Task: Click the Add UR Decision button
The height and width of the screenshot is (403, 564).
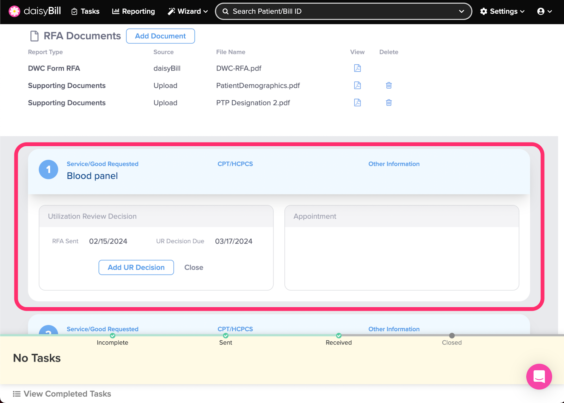Action: pos(136,267)
